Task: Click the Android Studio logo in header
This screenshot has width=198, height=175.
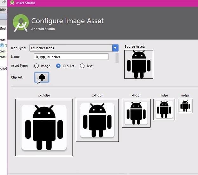Action: 21,23
